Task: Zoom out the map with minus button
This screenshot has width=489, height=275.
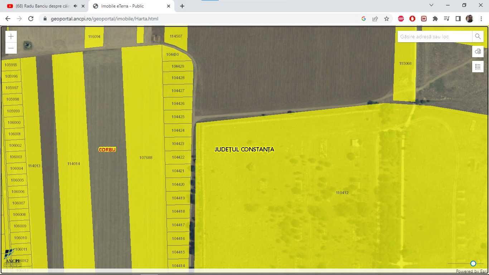Action: (x=11, y=48)
